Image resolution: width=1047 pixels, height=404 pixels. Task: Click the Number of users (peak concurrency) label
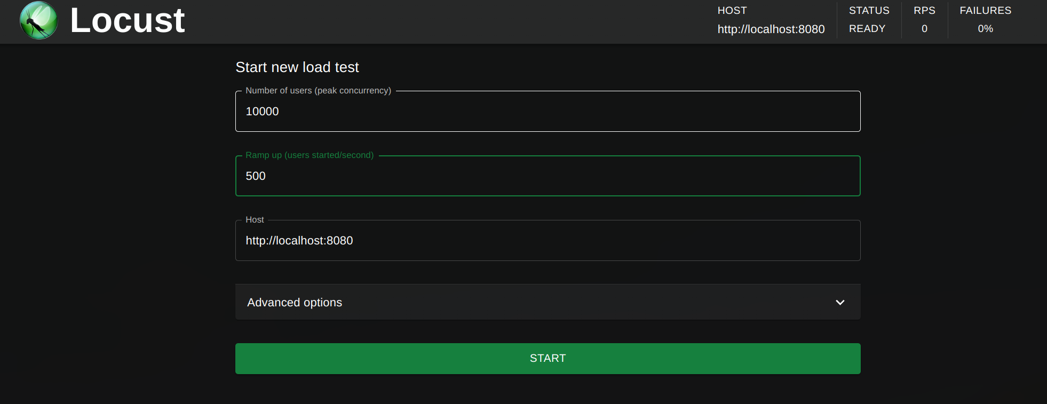[318, 91]
